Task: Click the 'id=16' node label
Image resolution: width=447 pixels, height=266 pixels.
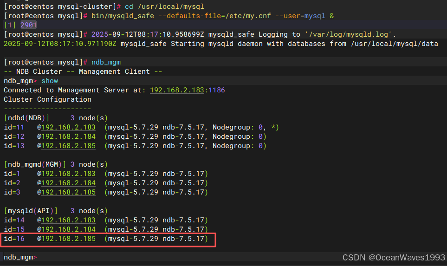Action: tap(14, 239)
